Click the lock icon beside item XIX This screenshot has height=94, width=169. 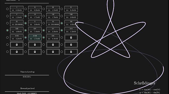[71, 37]
